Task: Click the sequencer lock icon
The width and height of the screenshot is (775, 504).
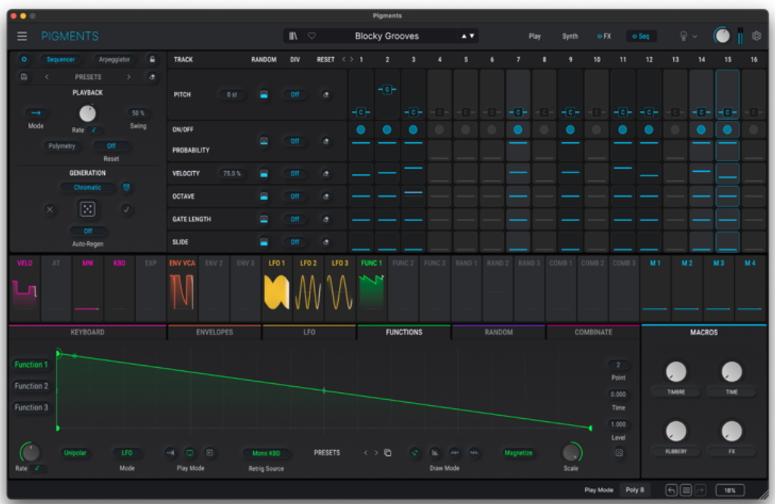Action: pos(152,59)
